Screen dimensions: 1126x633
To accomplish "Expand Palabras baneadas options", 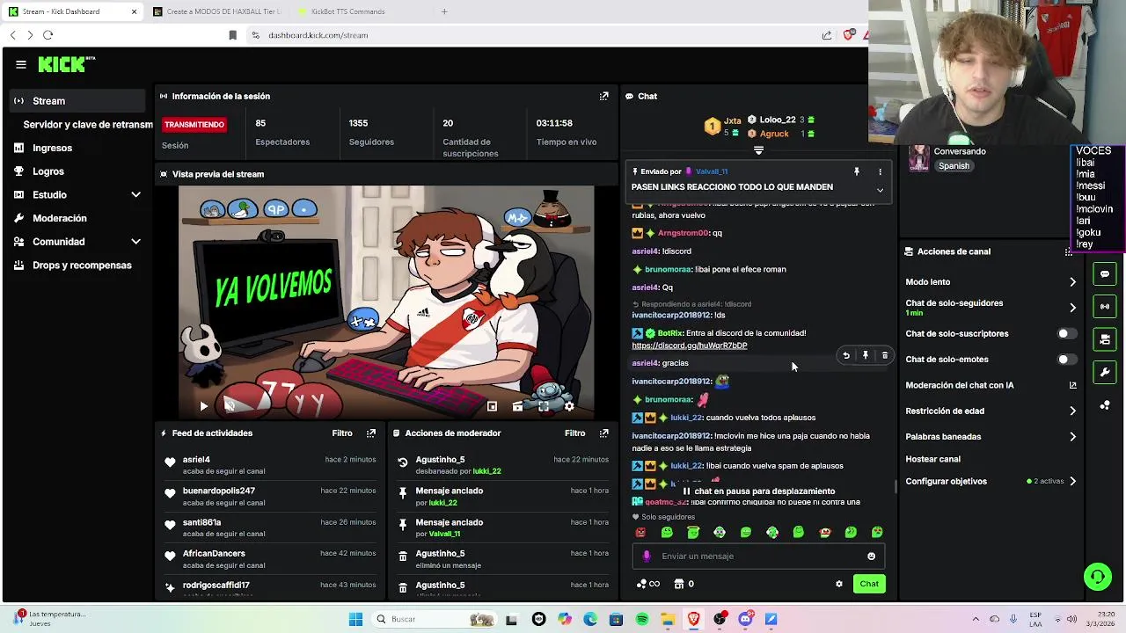I will tap(1072, 436).
